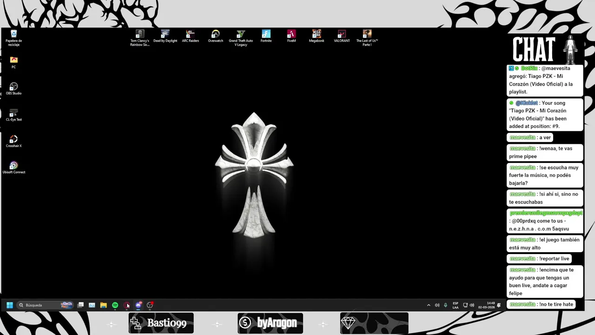Click the "added at position: #9" song message
This screenshot has width=595, height=335.
(545, 114)
